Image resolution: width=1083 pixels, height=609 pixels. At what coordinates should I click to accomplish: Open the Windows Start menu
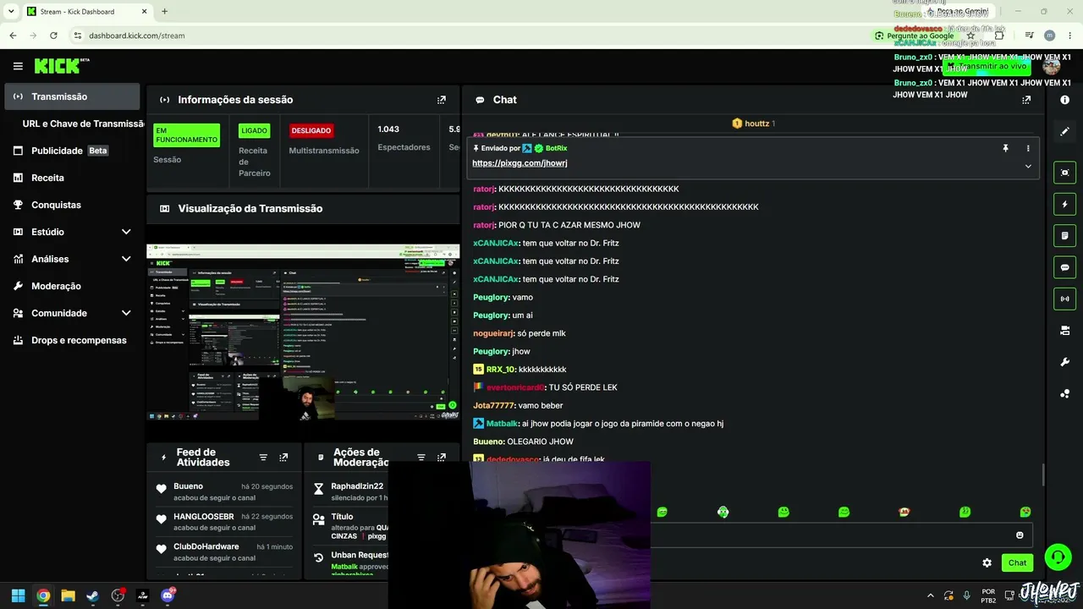click(18, 595)
